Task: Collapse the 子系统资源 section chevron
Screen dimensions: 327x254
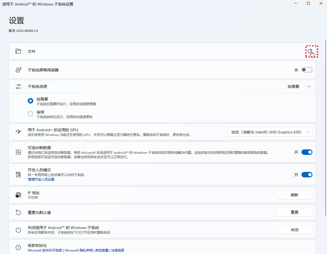Action: pos(309,86)
